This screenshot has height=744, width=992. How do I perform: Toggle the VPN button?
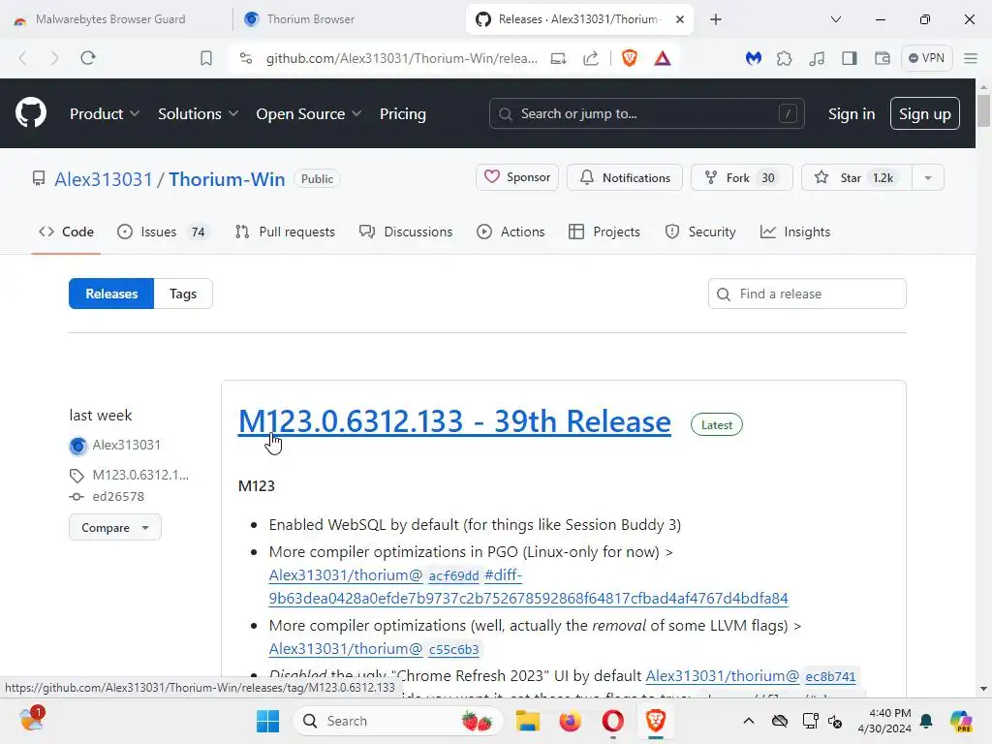tap(926, 58)
